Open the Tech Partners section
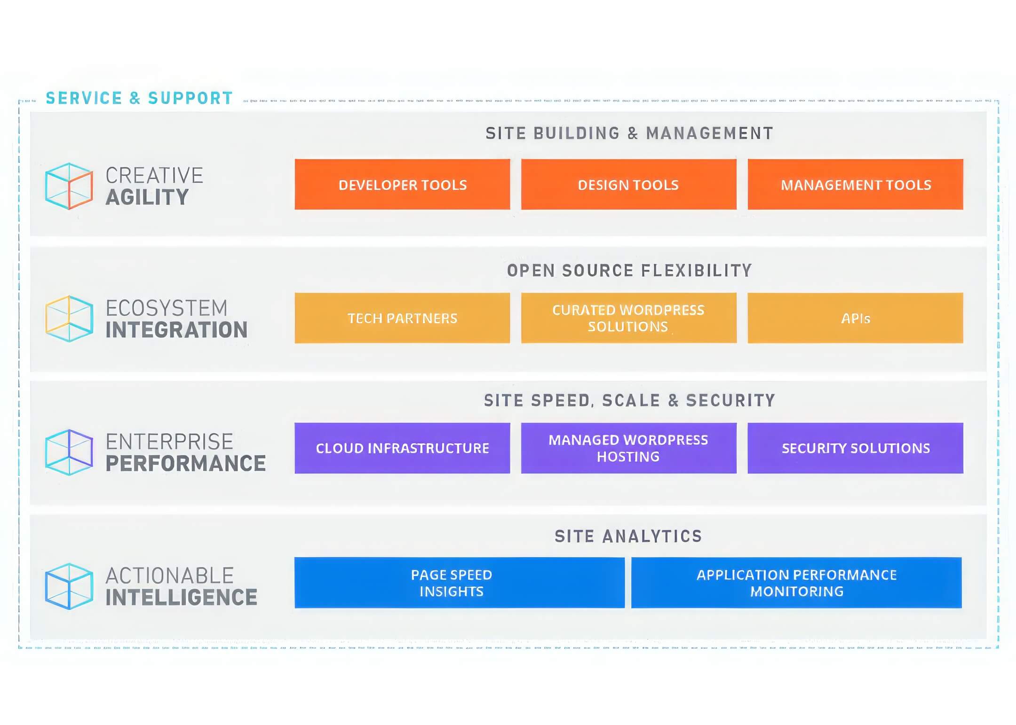The image size is (1016, 725). (x=402, y=317)
